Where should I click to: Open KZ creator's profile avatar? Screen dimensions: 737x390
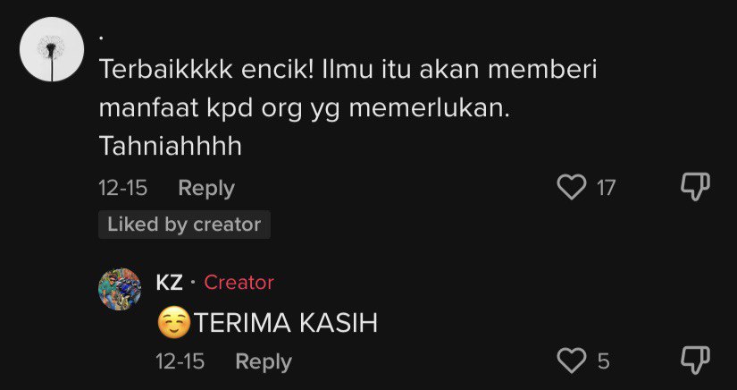point(120,289)
